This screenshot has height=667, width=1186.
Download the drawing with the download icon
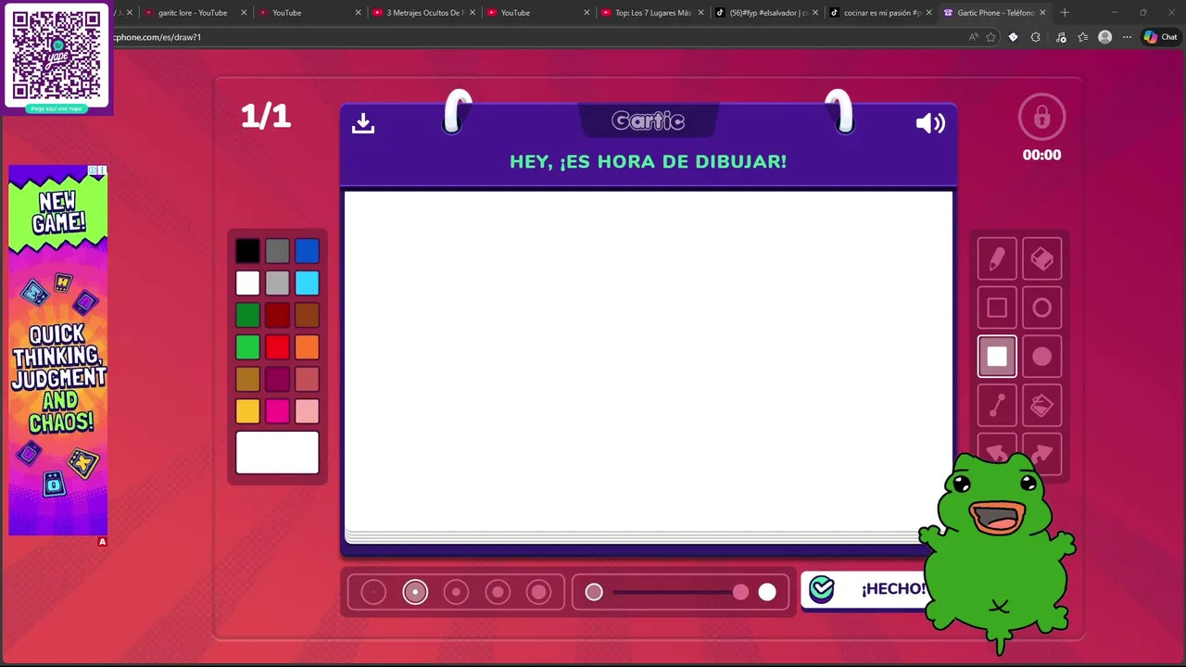pyautogui.click(x=363, y=123)
